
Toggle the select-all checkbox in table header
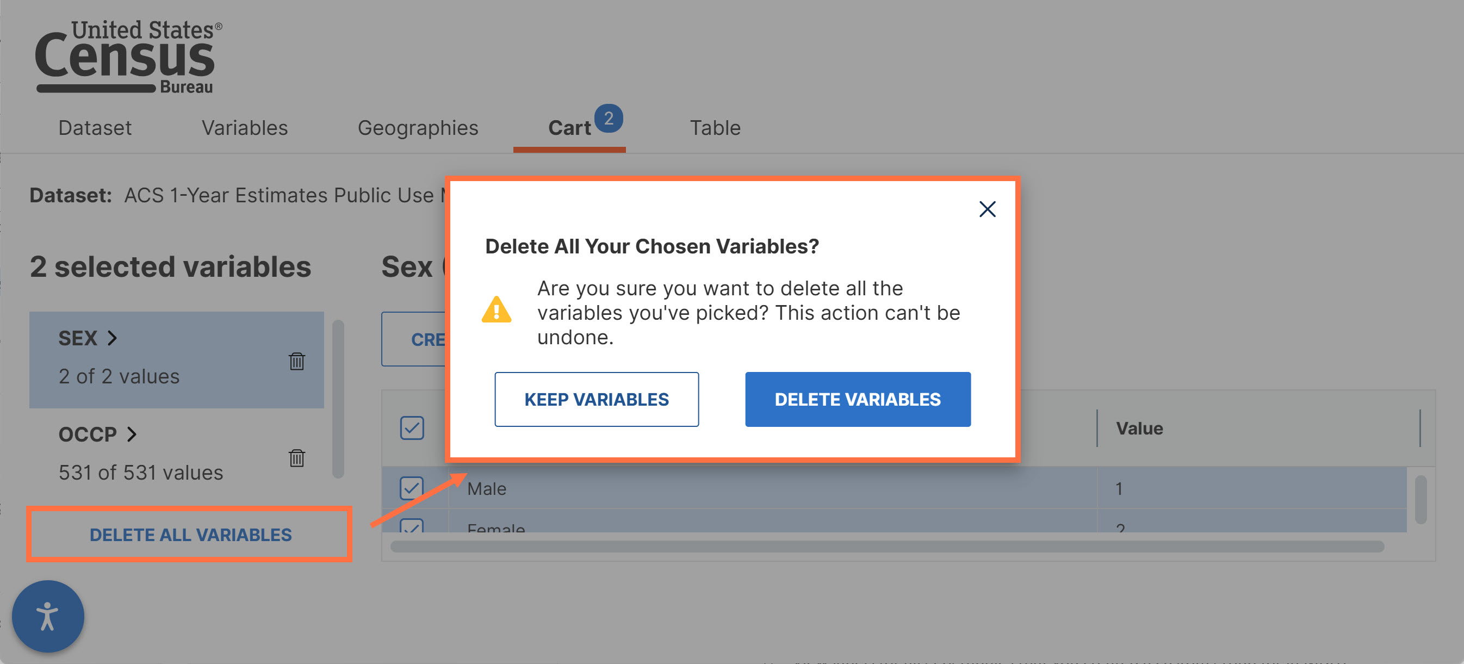(x=412, y=428)
